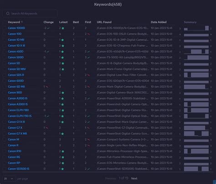This screenshot has width=216, height=184.
Task: Click the star icon in Canon 1D MII row
Action: (62, 40)
